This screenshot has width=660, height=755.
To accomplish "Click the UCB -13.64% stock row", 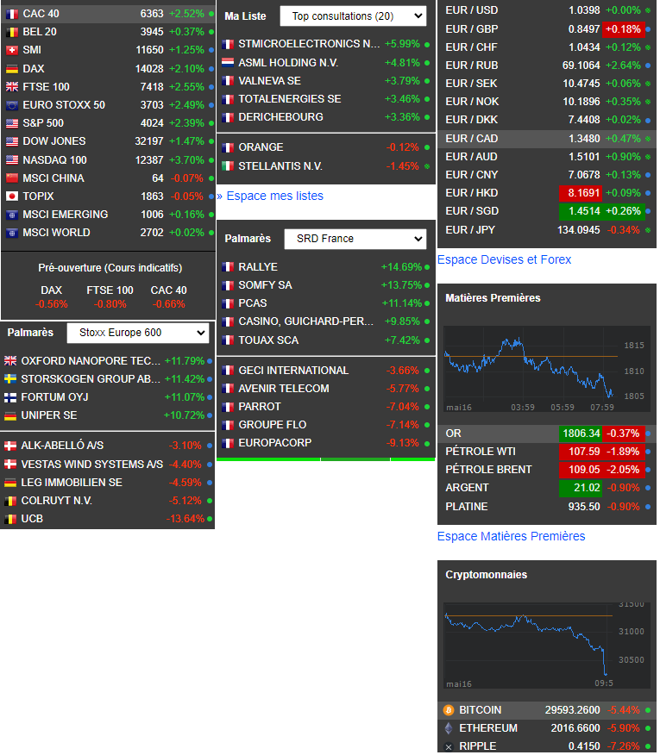I will tap(107, 519).
